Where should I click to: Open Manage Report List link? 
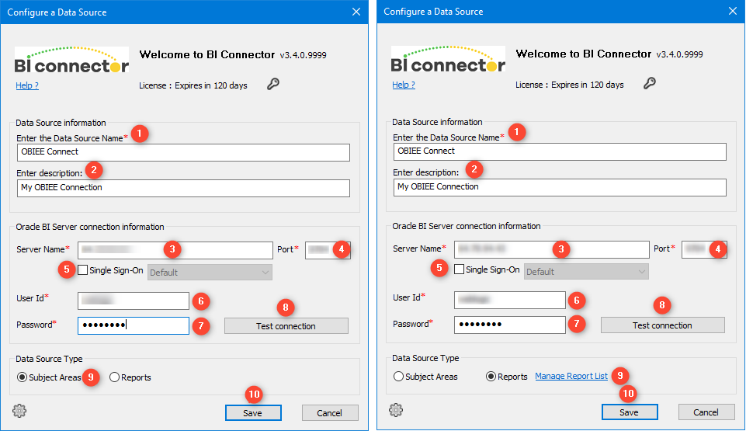pyautogui.click(x=571, y=376)
